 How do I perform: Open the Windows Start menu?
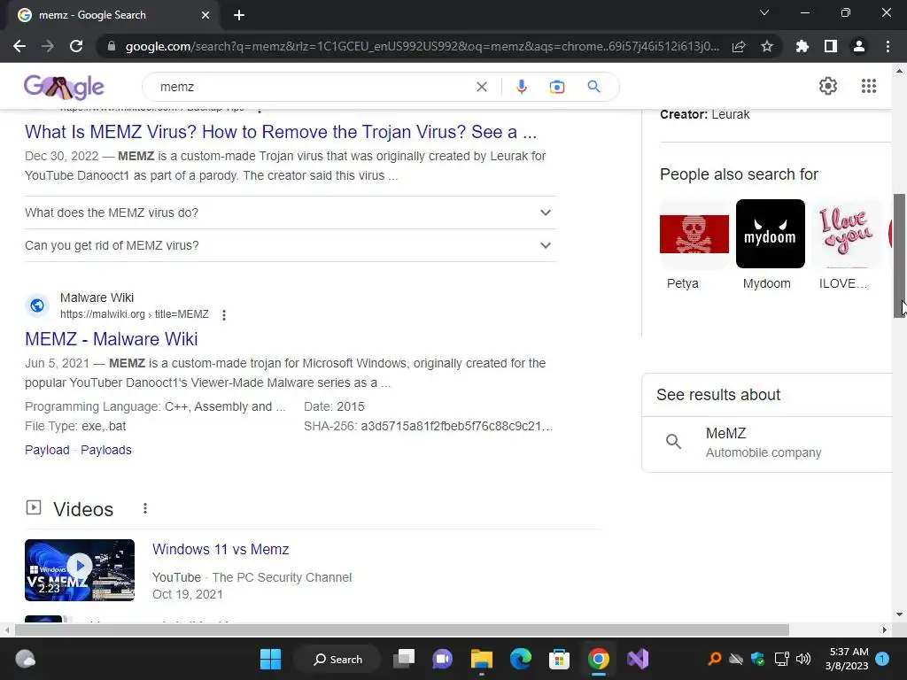point(270,659)
